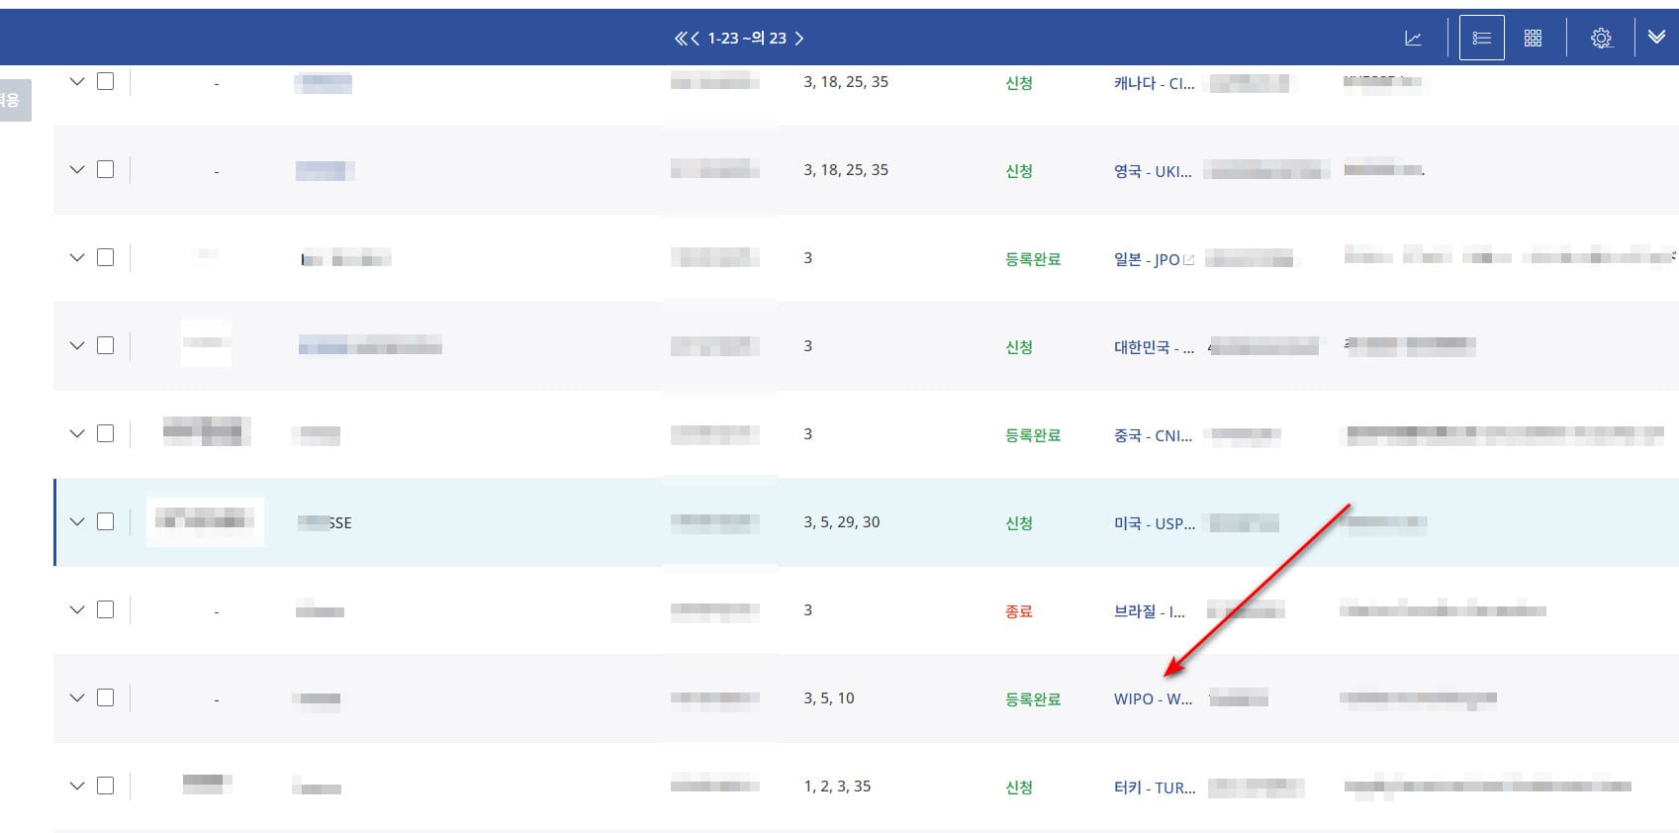Open the mark thumbnail in 미국 row
The image size is (1679, 833).
tap(205, 521)
